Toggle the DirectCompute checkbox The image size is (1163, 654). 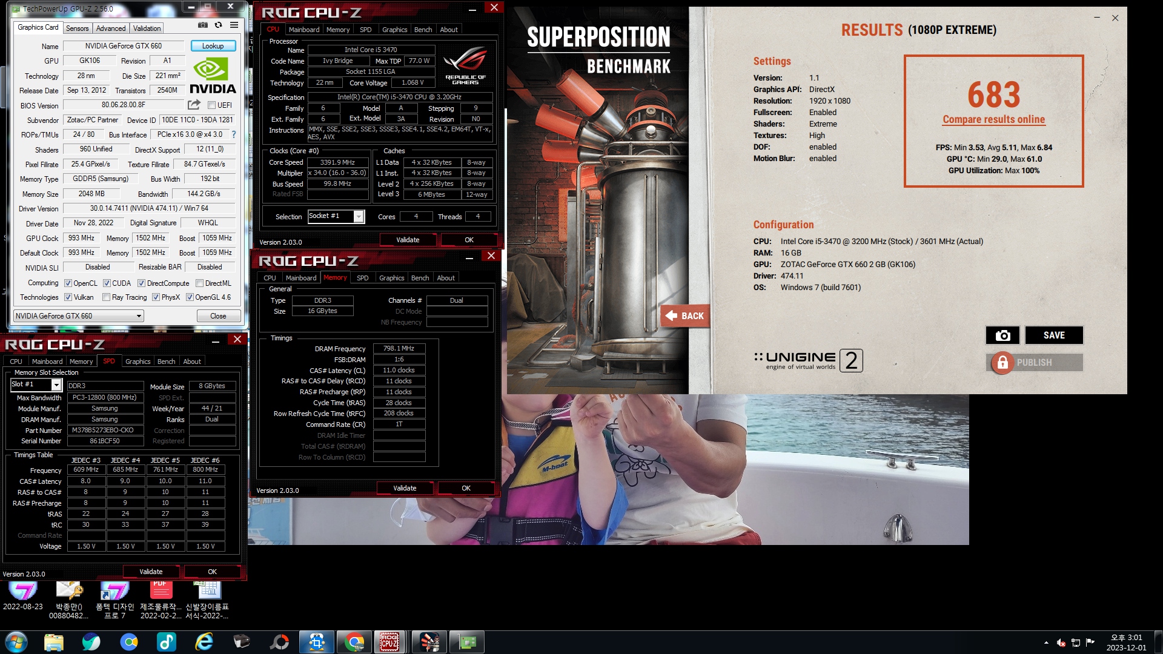tap(141, 283)
